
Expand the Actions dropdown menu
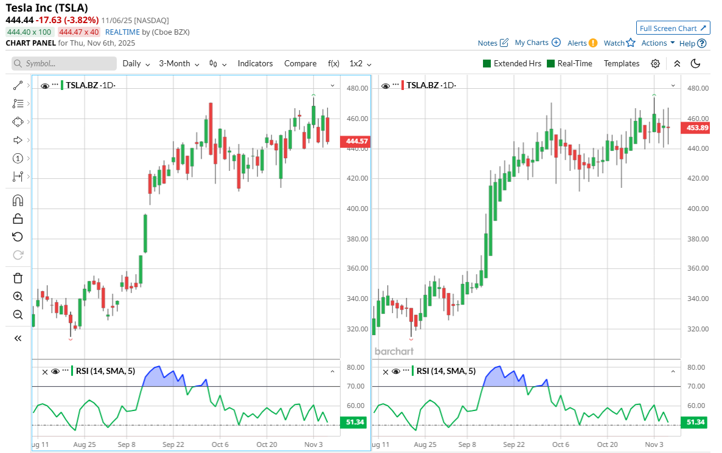tap(658, 43)
